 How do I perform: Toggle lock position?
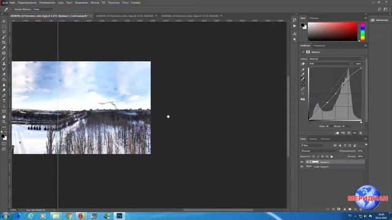pos(323,156)
